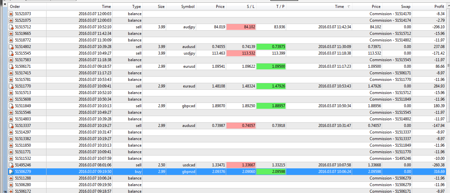Click the icon for order 51495246
The height and width of the screenshot is (193, 450).
click(11, 165)
